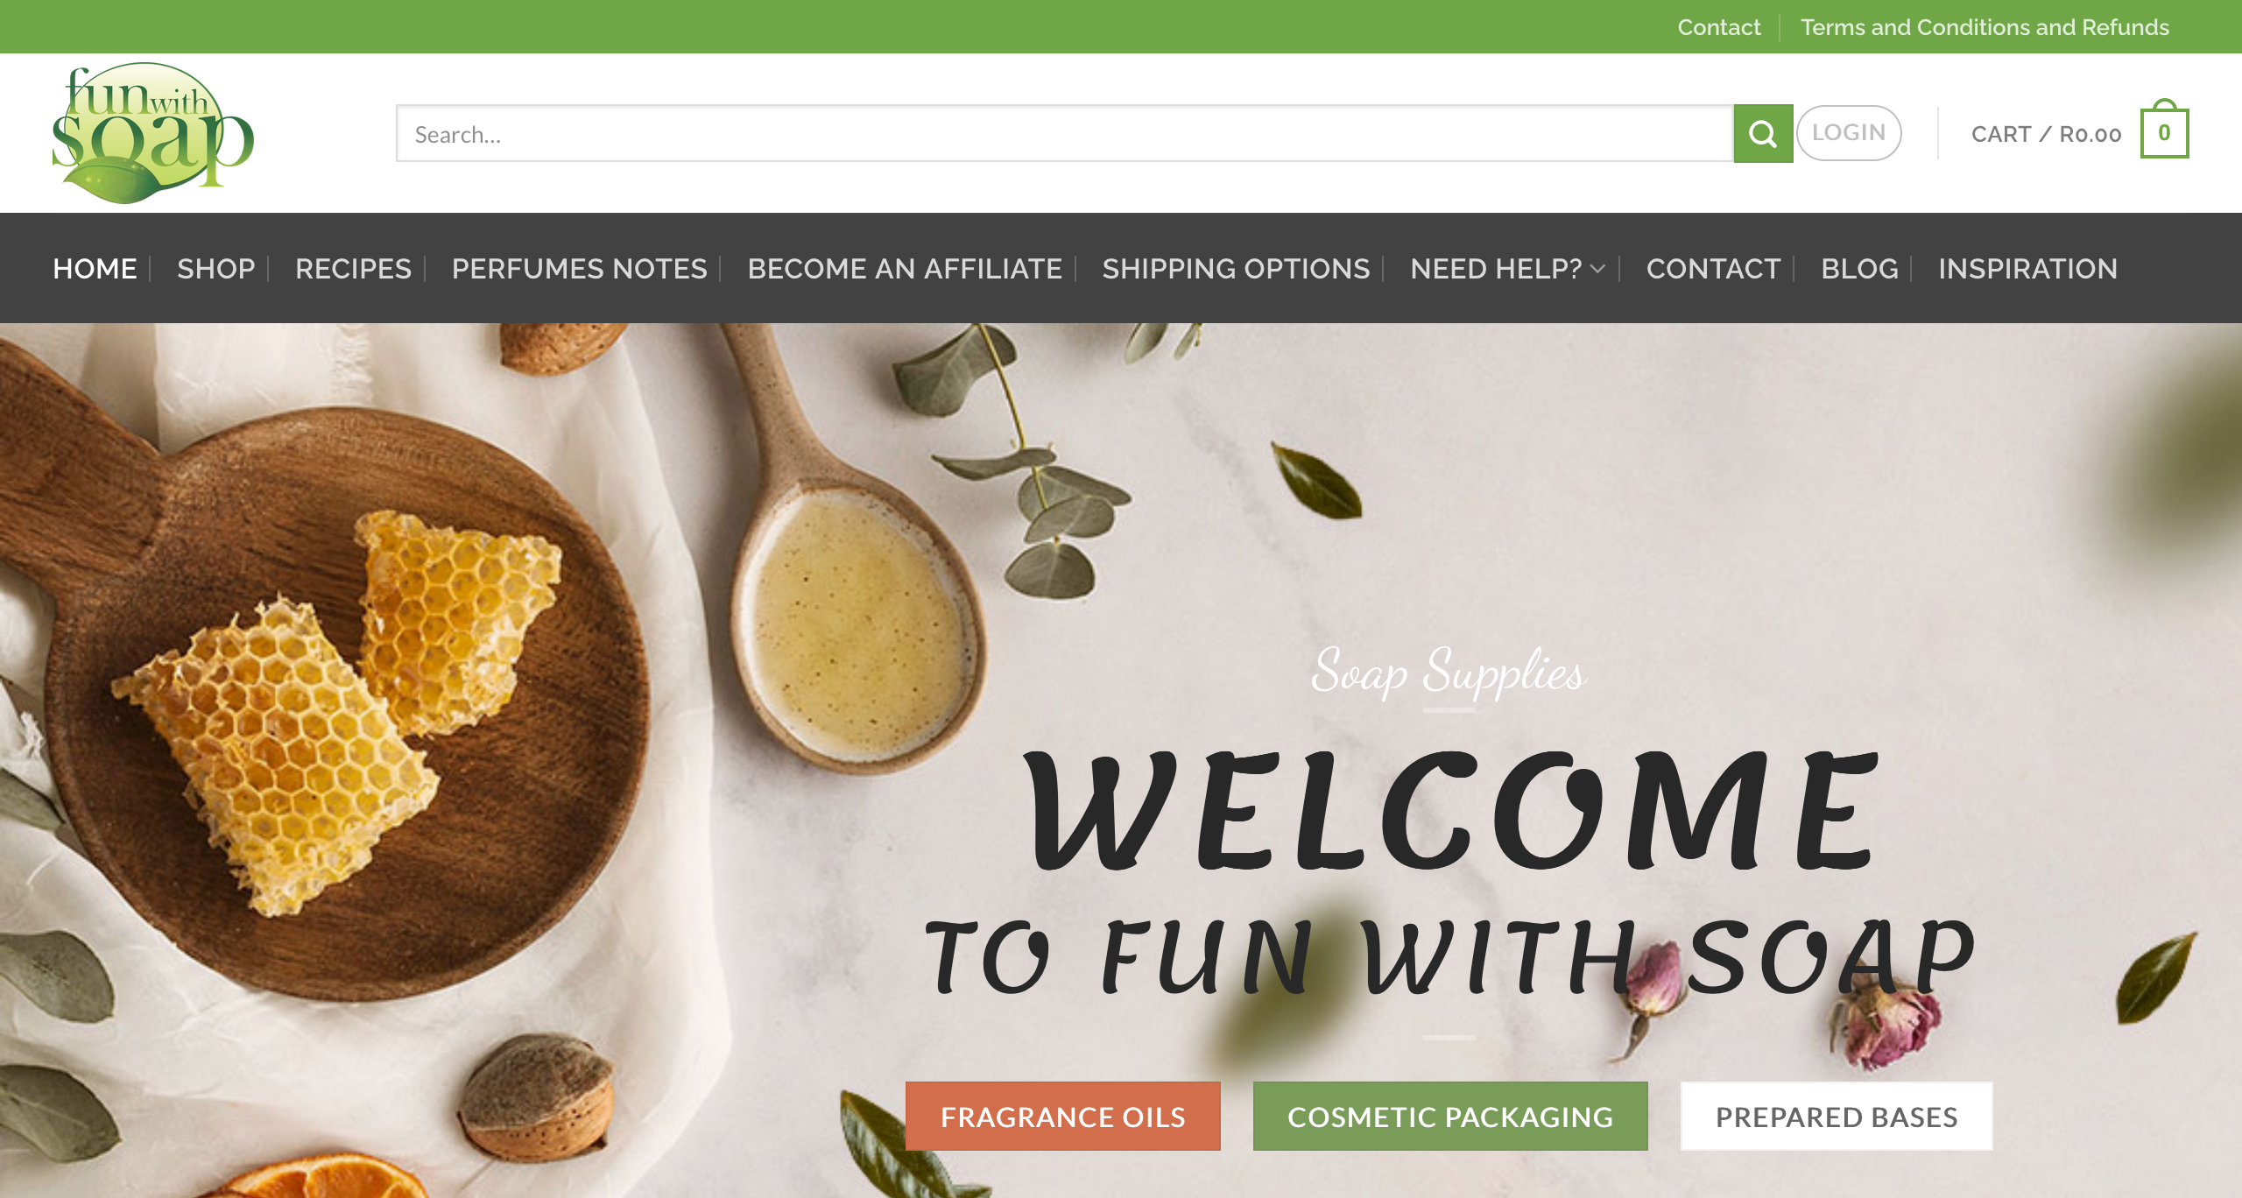Open CART / R0.00 link
Image resolution: width=2242 pixels, height=1198 pixels.
[x=2046, y=134]
